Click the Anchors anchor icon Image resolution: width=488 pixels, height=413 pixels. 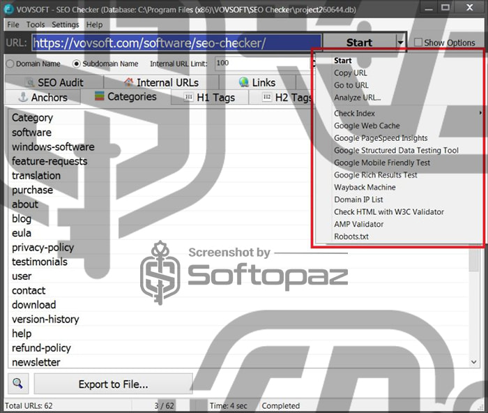(23, 97)
